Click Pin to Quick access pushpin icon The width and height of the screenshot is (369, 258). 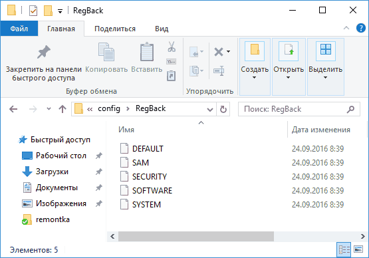pos(43,52)
